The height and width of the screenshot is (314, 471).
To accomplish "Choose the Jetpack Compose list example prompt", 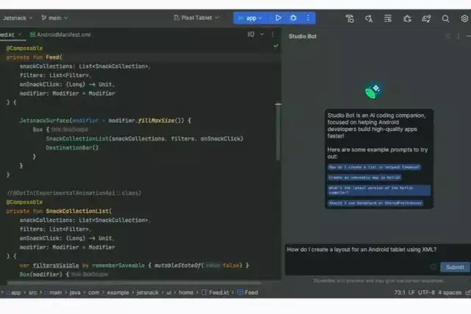I will pos(374,167).
